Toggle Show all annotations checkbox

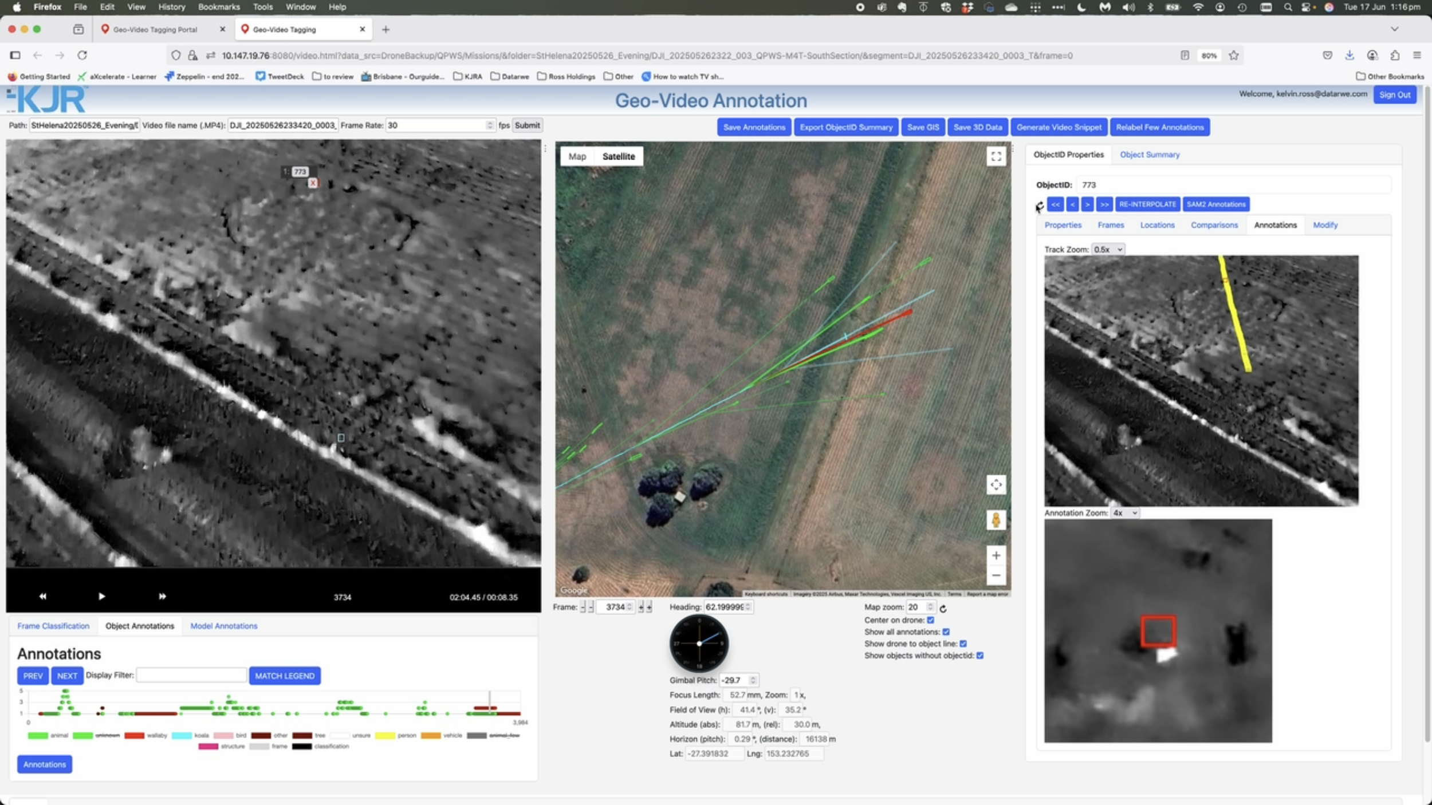click(x=946, y=632)
